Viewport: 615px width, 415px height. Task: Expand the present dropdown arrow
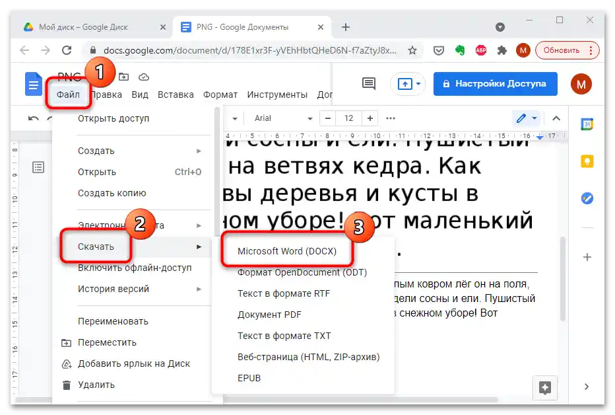(x=418, y=84)
